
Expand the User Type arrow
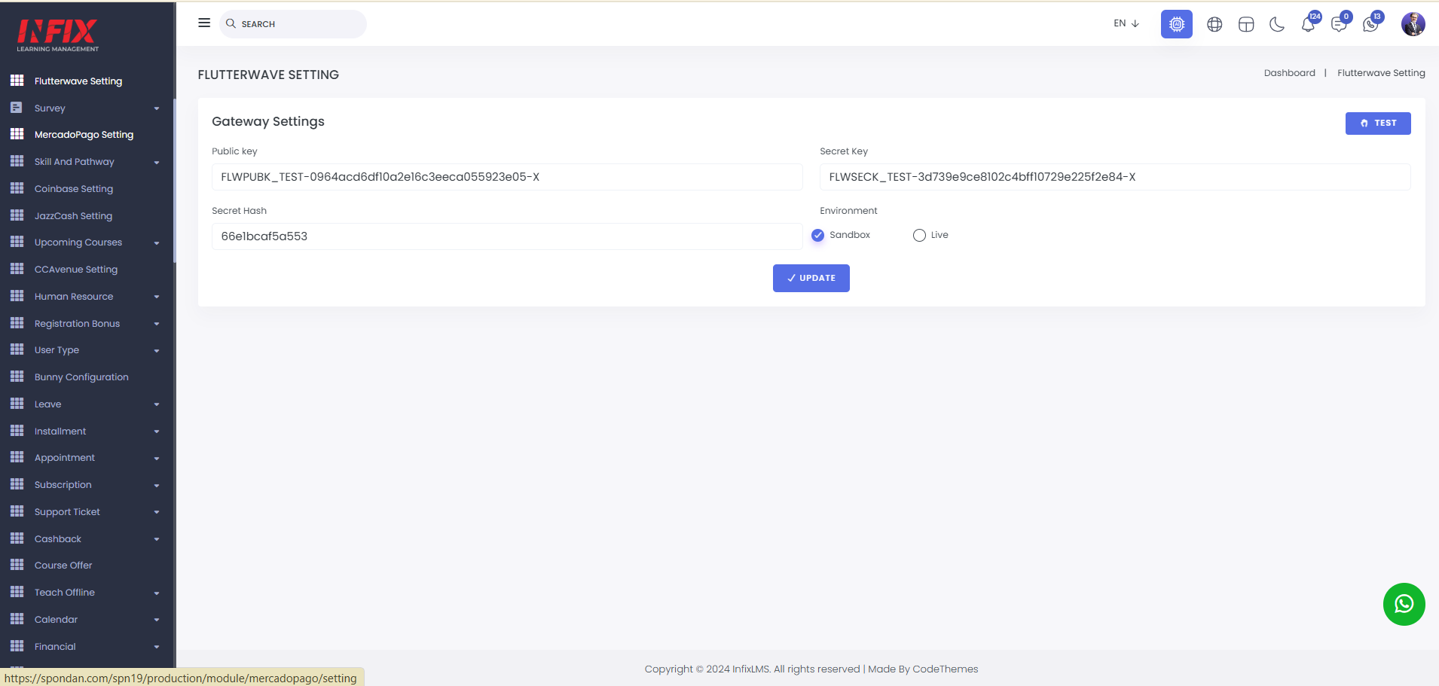tap(157, 350)
